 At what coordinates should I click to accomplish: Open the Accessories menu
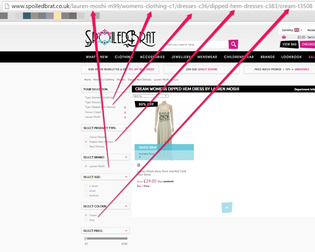tap(152, 57)
